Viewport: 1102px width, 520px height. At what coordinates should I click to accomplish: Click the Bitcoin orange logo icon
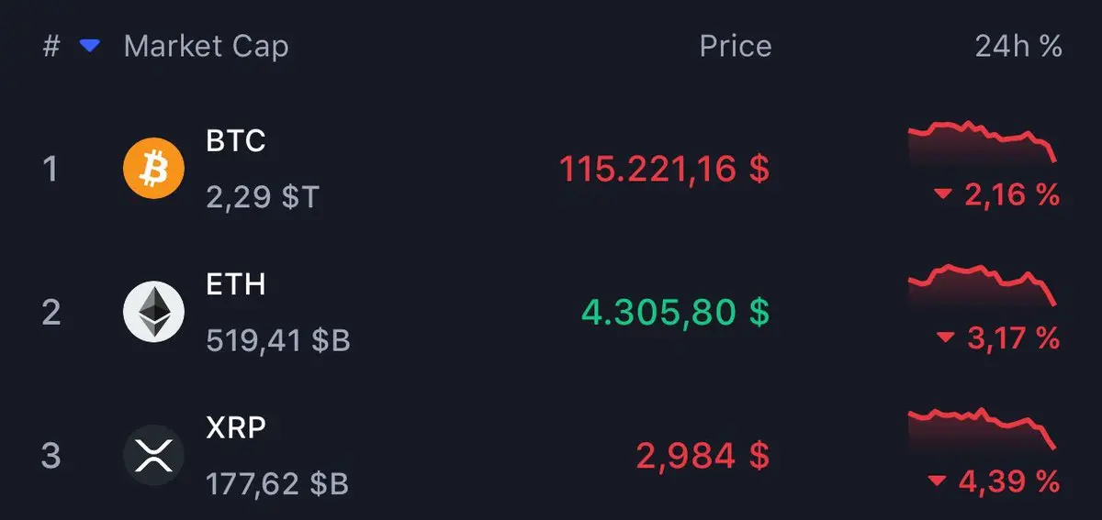pyautogui.click(x=153, y=169)
